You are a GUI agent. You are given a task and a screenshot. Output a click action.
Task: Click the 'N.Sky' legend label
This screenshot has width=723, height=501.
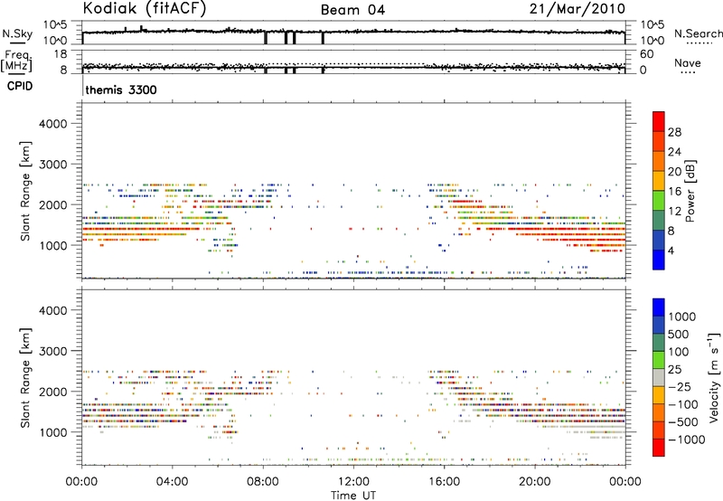tap(17, 33)
